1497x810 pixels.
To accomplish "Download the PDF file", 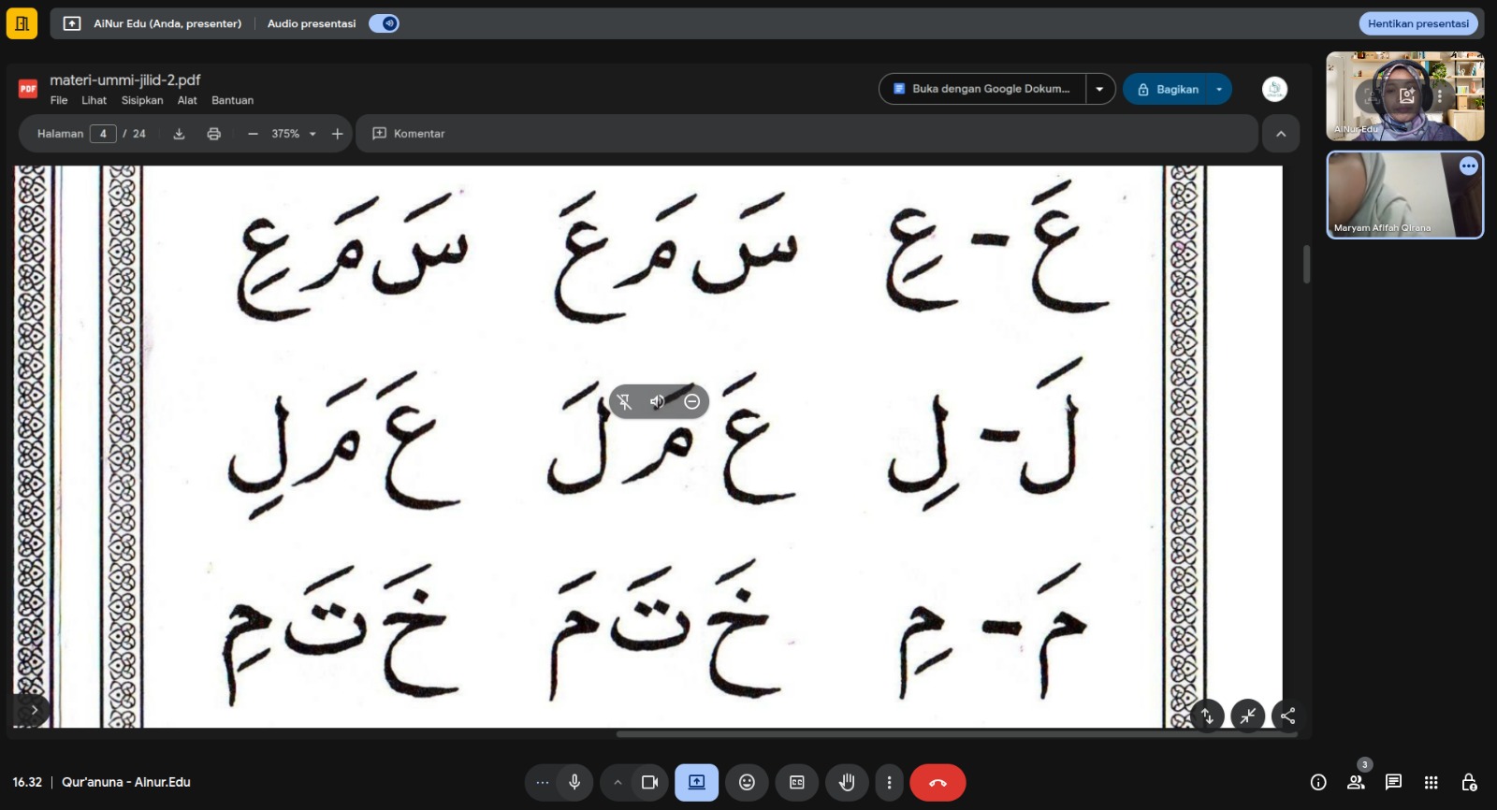I will coord(179,134).
